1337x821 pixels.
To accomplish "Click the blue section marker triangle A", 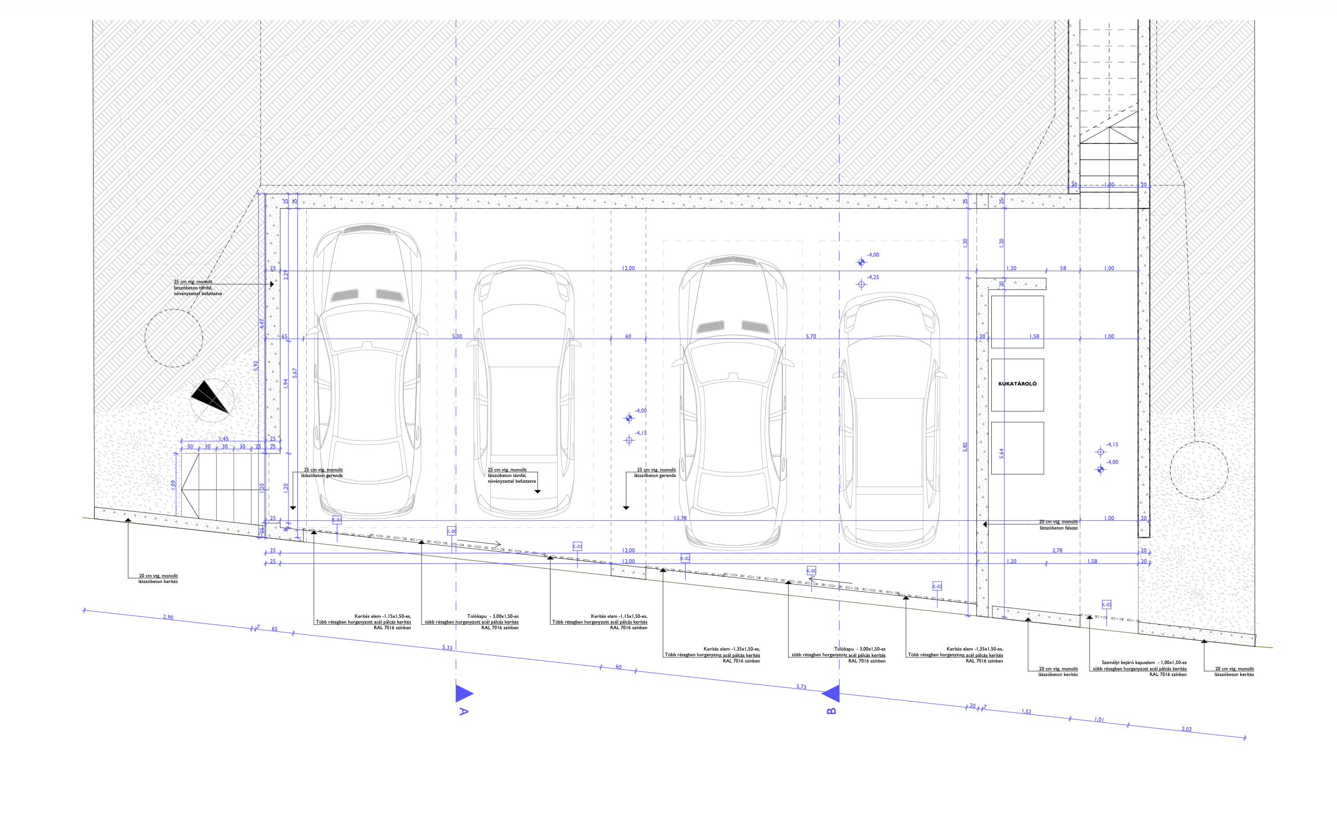I will click(463, 693).
